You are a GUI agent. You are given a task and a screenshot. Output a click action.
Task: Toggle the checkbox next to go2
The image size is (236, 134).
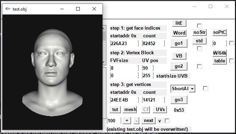(199, 67)
